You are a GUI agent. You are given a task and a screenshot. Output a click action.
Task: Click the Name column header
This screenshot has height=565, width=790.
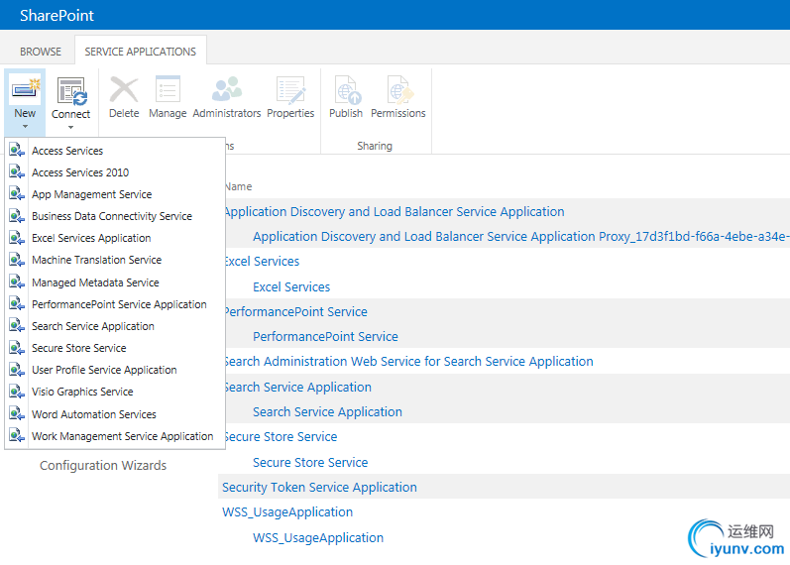238,186
